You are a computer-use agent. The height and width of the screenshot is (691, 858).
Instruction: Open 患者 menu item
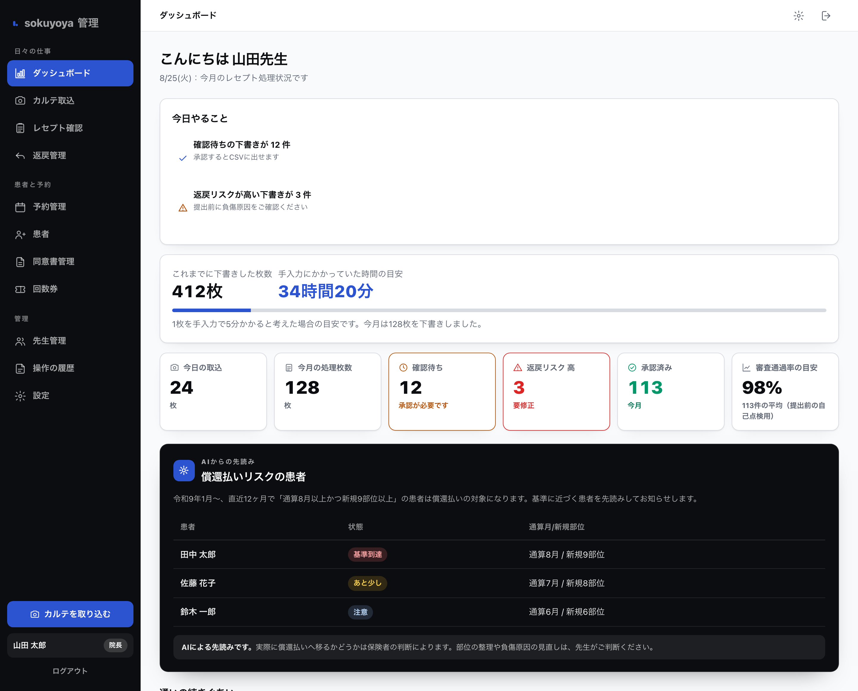pyautogui.click(x=70, y=234)
